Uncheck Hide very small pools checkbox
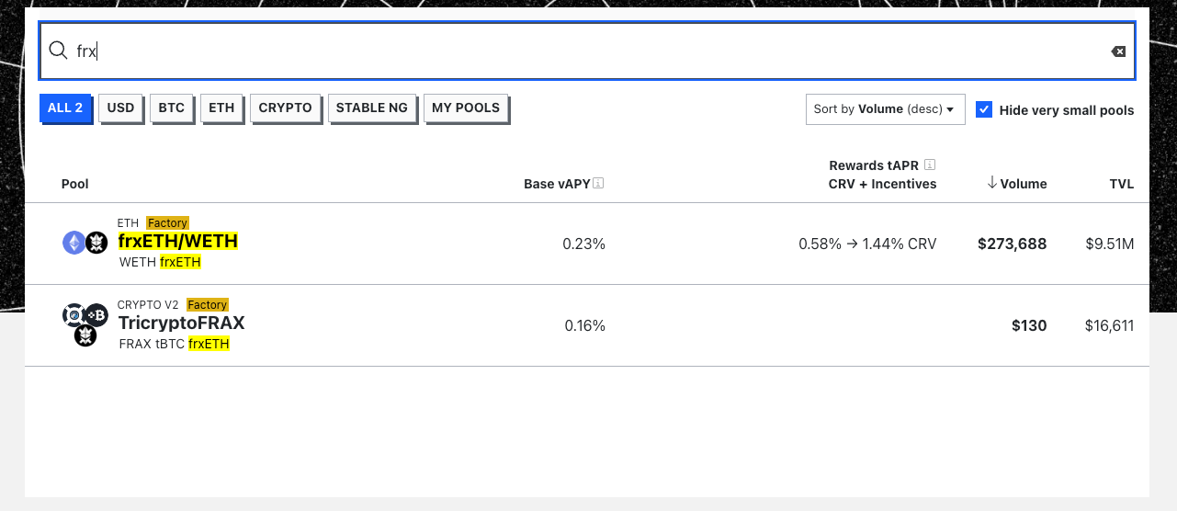This screenshot has height=511, width=1177. (x=984, y=109)
